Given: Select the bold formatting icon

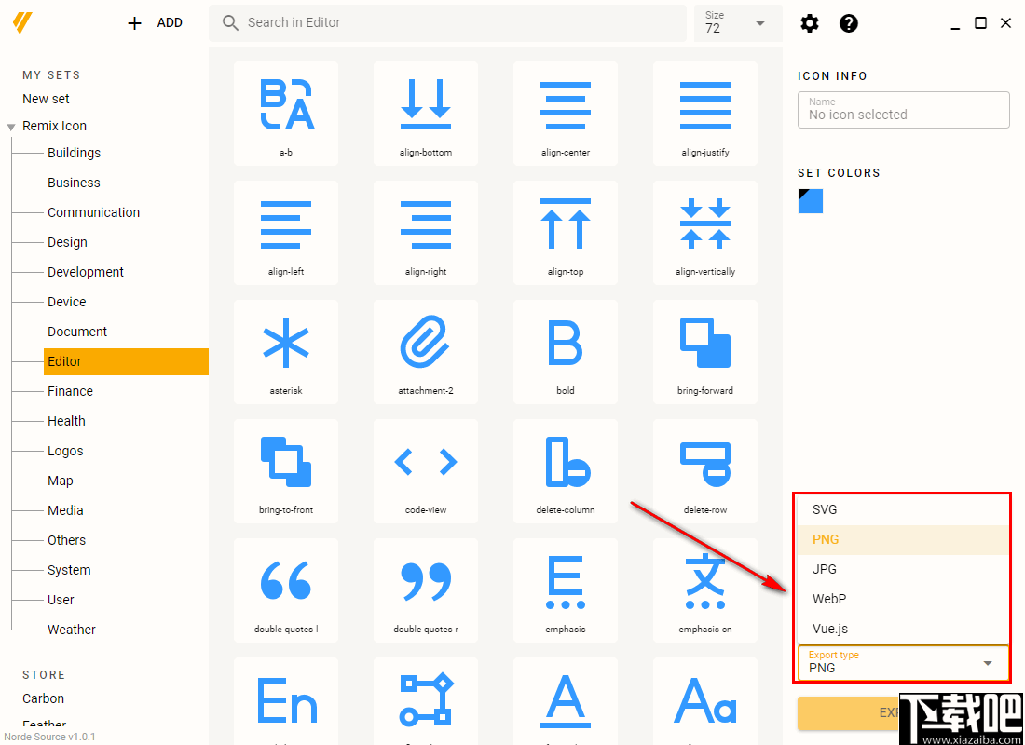Looking at the screenshot, I should click(565, 352).
